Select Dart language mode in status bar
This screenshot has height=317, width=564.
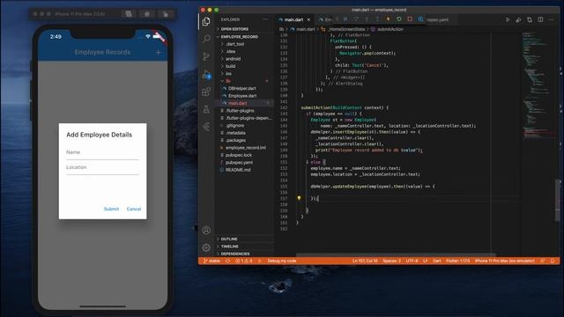[437, 261]
